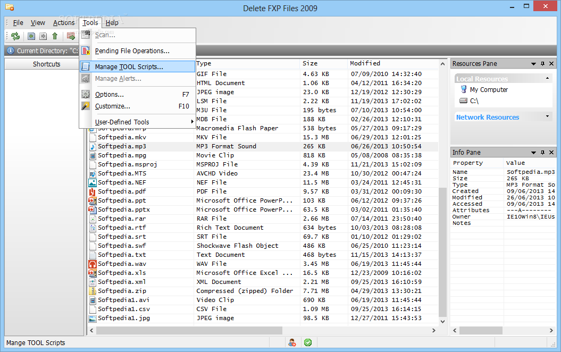Click the picture icon of Softpedia1.jpg
This screenshot has width=561, height=352.
(93, 318)
